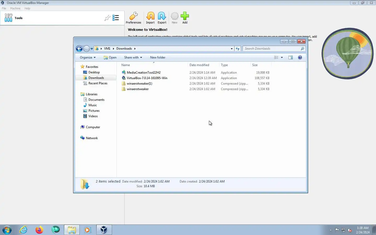Viewport: 376px width, 235px height.
Task: Select Desktop under Favorites
Action: [x=94, y=72]
